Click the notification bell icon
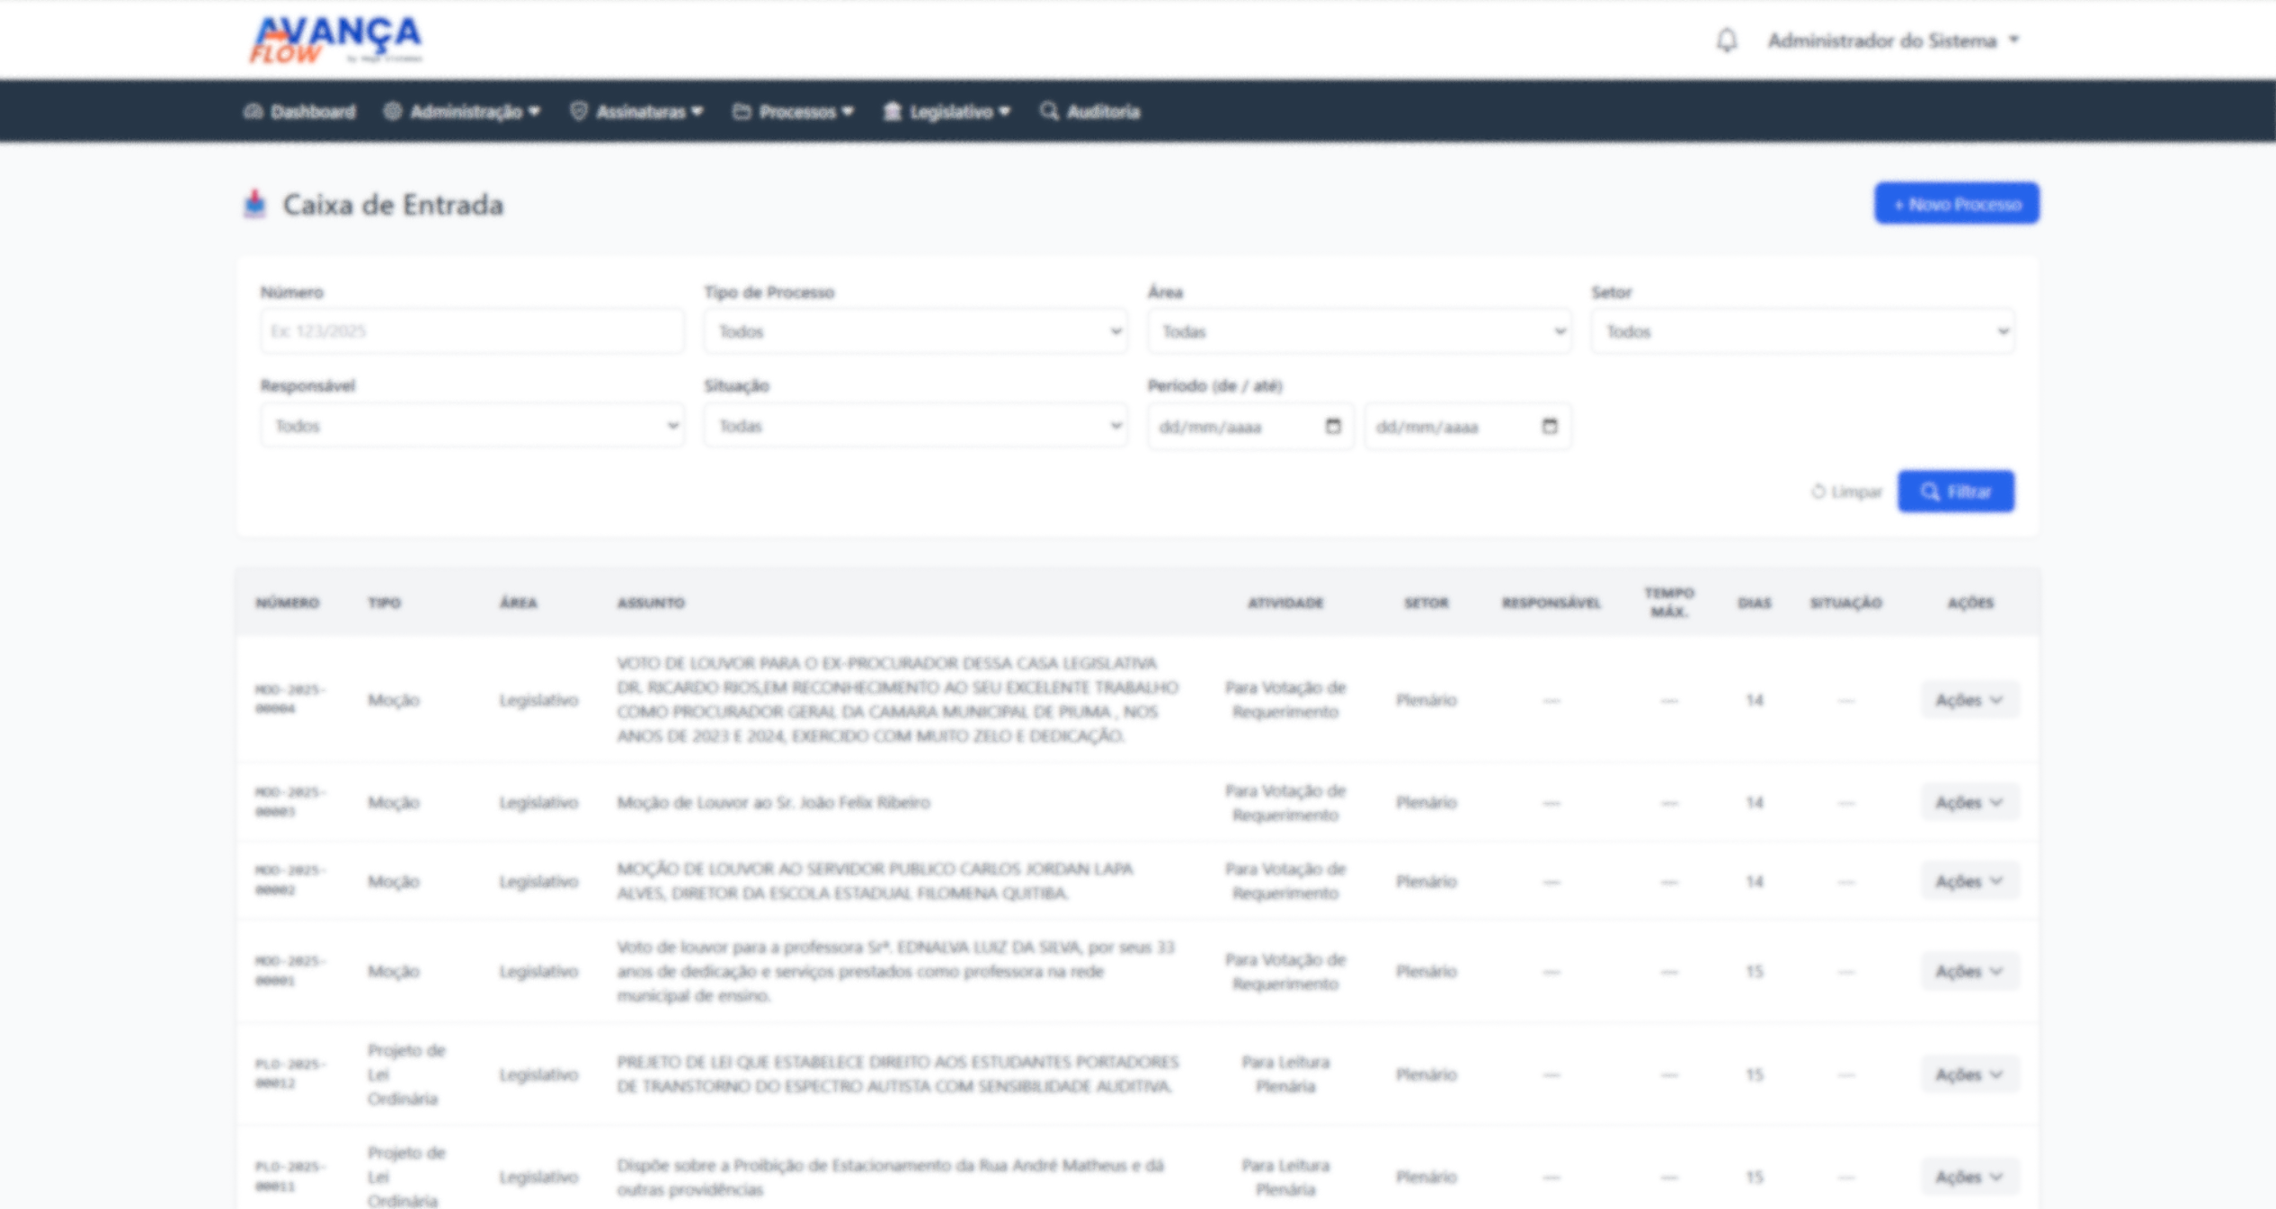Image resolution: width=2276 pixels, height=1209 pixels. (x=1726, y=40)
